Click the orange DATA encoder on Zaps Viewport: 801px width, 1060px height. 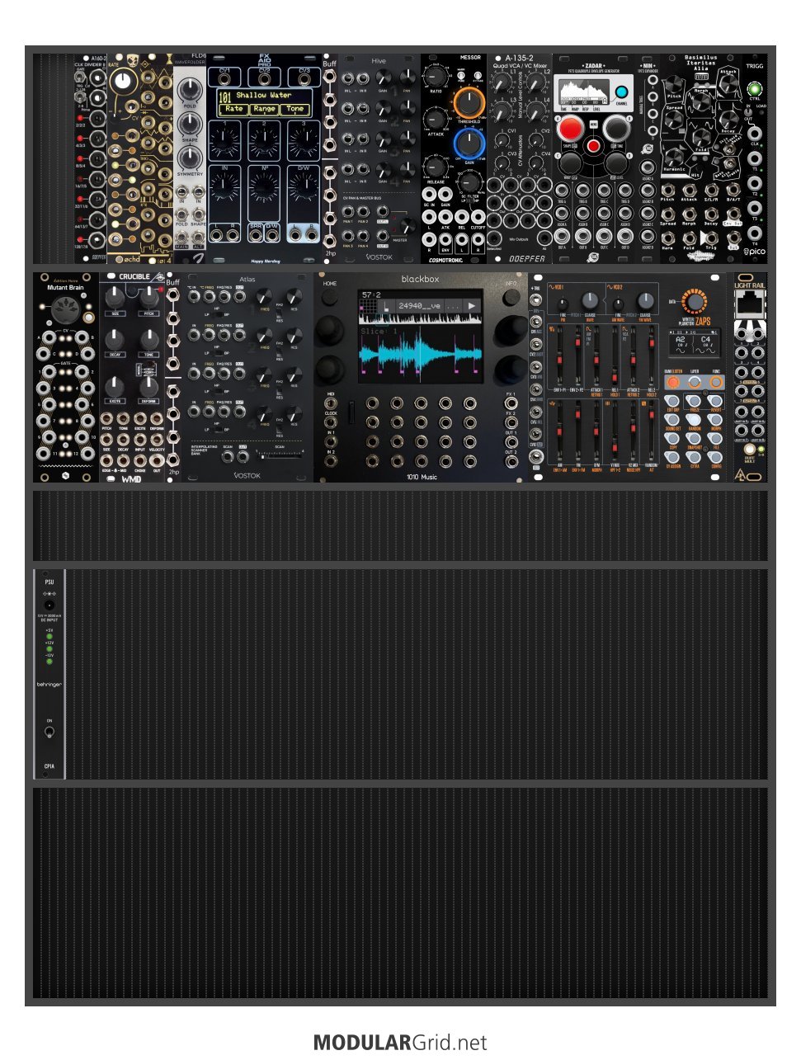(x=695, y=300)
